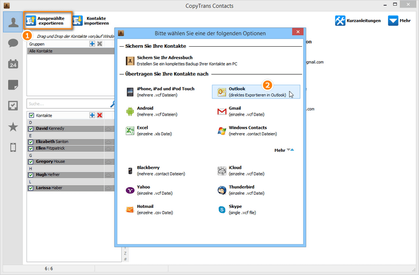Open the Notes section in sidebar
Screen dimensions: 419x275
pos(13,85)
